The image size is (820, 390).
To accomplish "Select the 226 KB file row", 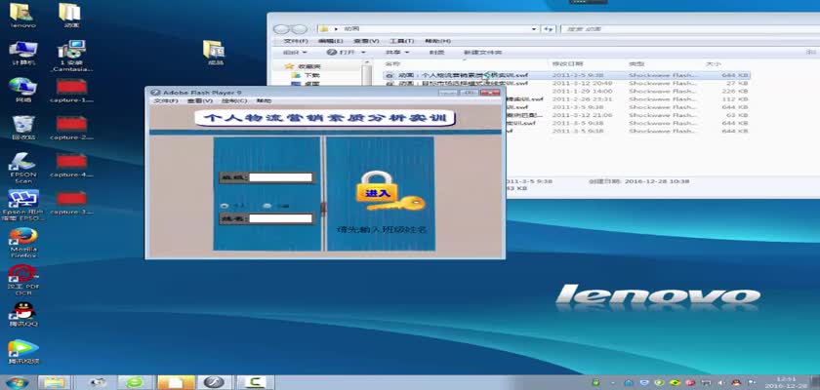I will [x=628, y=92].
